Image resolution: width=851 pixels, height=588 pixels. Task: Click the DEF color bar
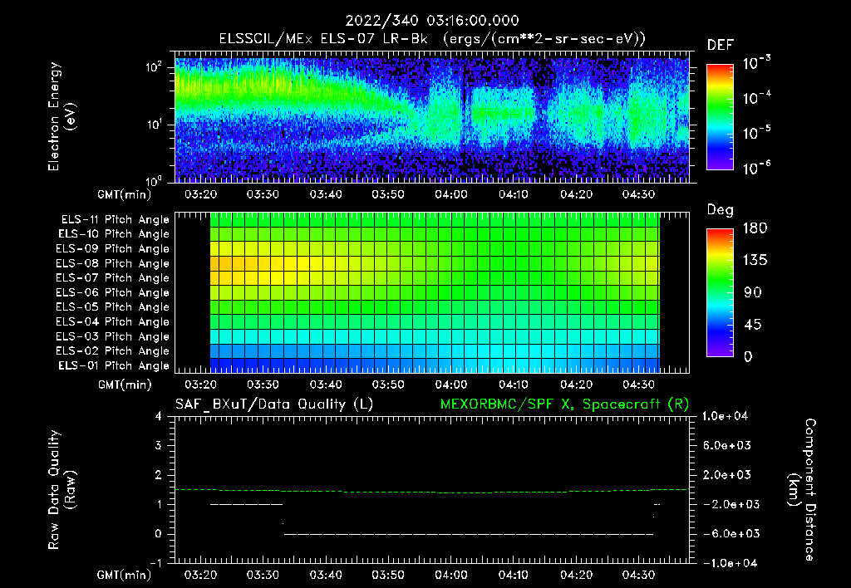tap(720, 116)
